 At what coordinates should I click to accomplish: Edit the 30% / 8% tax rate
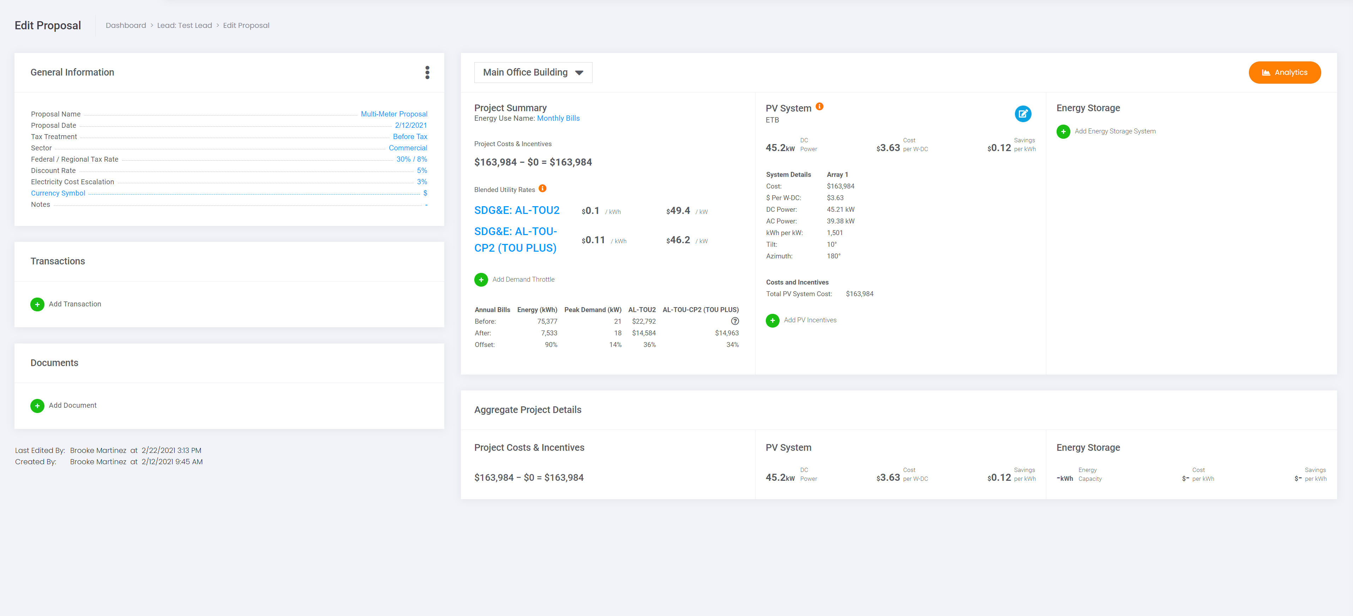click(x=411, y=159)
